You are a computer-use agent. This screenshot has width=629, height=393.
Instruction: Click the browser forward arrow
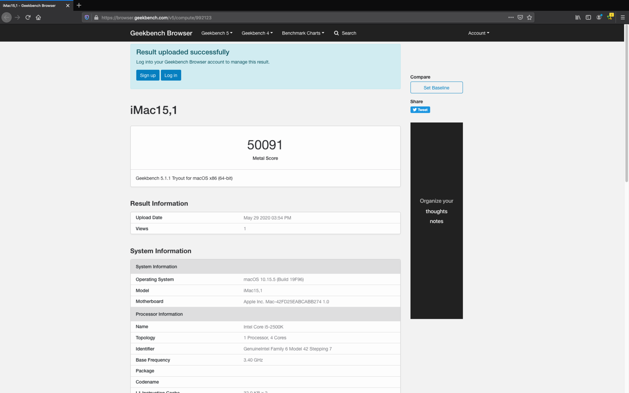(x=17, y=17)
